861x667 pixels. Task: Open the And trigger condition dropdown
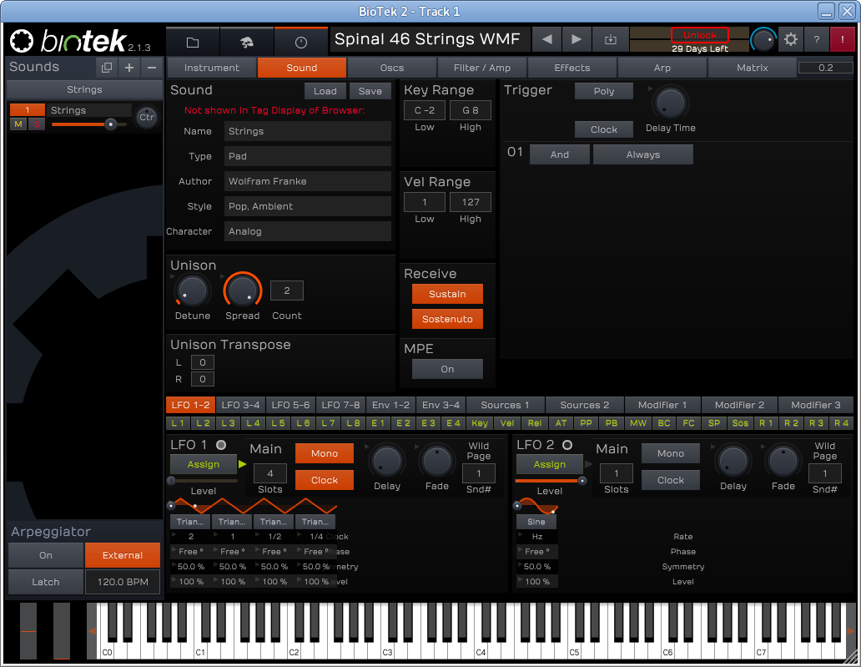tap(560, 154)
